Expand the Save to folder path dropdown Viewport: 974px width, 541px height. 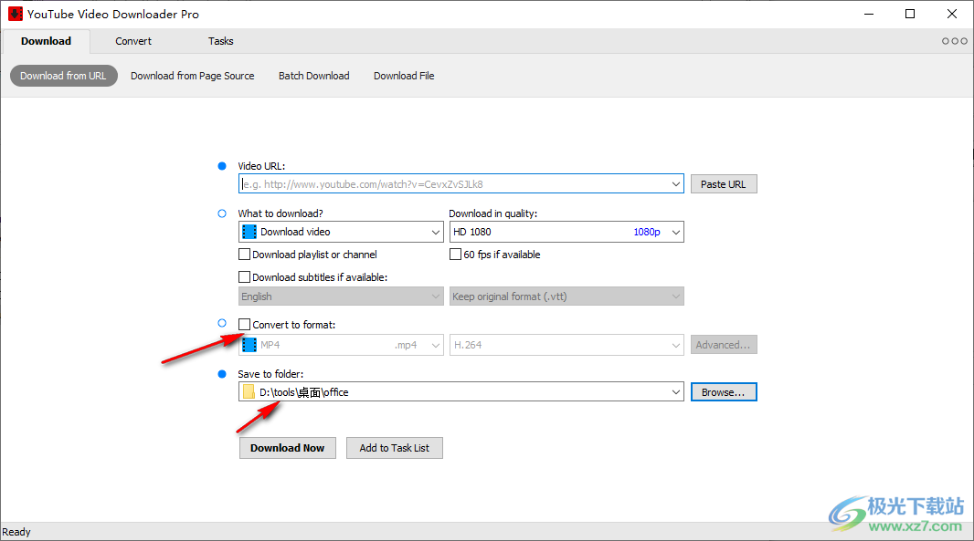coord(676,392)
